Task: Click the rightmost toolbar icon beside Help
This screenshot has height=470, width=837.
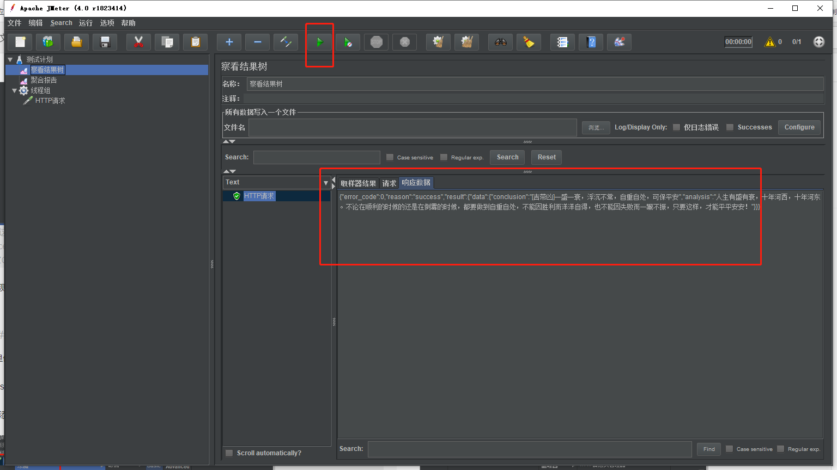Action: point(620,42)
